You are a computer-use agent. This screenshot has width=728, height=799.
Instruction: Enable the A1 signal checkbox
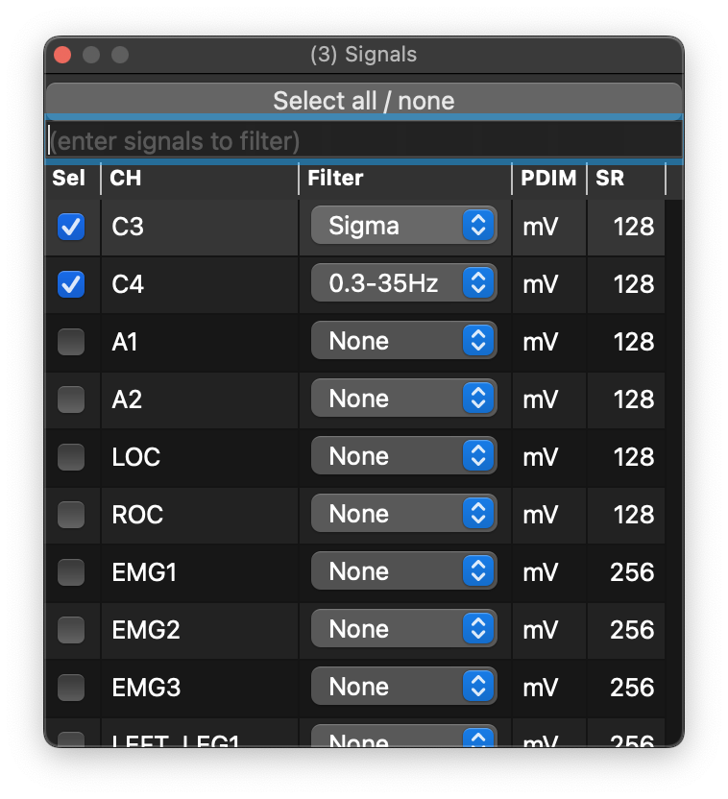pyautogui.click(x=71, y=342)
